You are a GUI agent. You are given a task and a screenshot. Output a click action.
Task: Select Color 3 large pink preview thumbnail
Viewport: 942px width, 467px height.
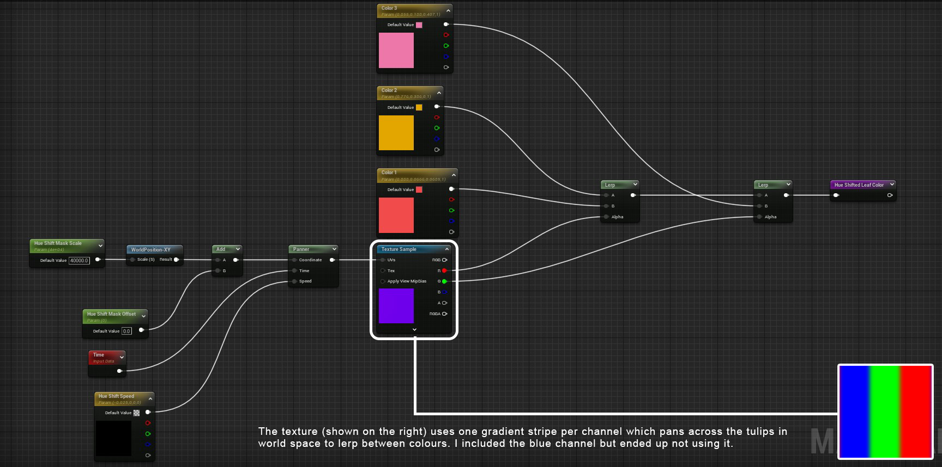click(396, 50)
